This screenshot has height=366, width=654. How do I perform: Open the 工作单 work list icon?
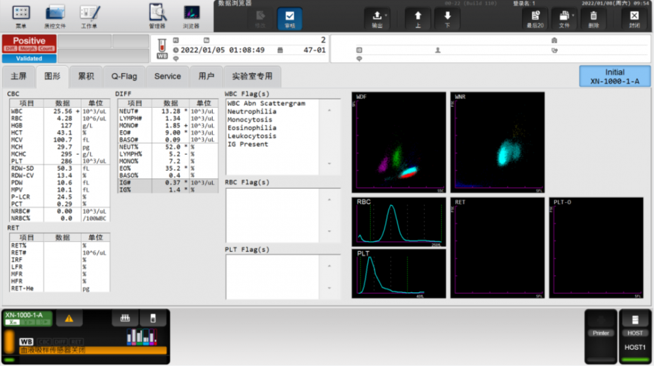(90, 16)
